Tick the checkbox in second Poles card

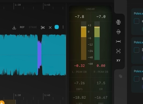point(137,50)
